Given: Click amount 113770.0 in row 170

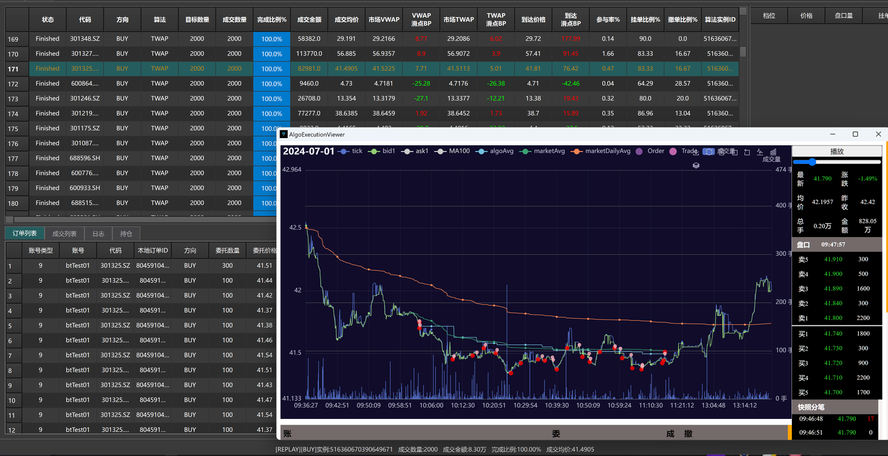Looking at the screenshot, I should [x=308, y=54].
